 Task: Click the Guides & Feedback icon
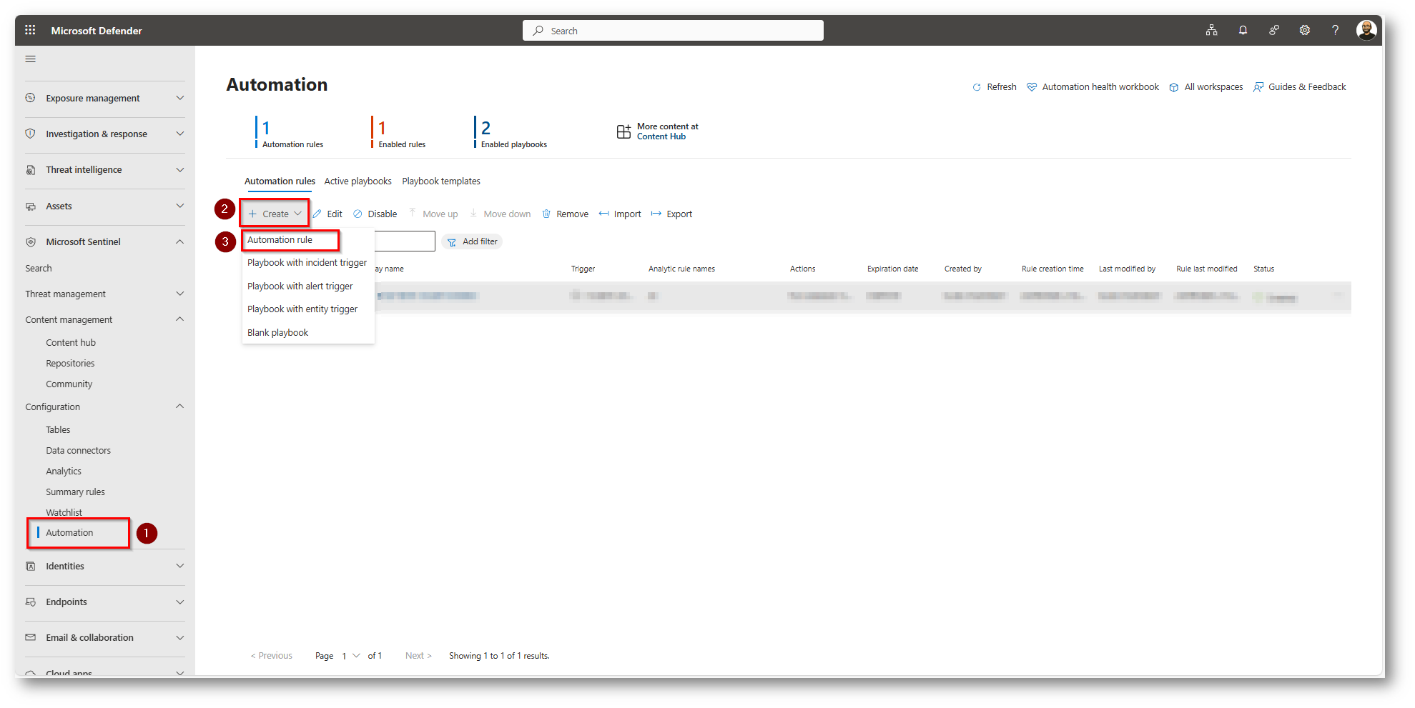[x=1258, y=87]
